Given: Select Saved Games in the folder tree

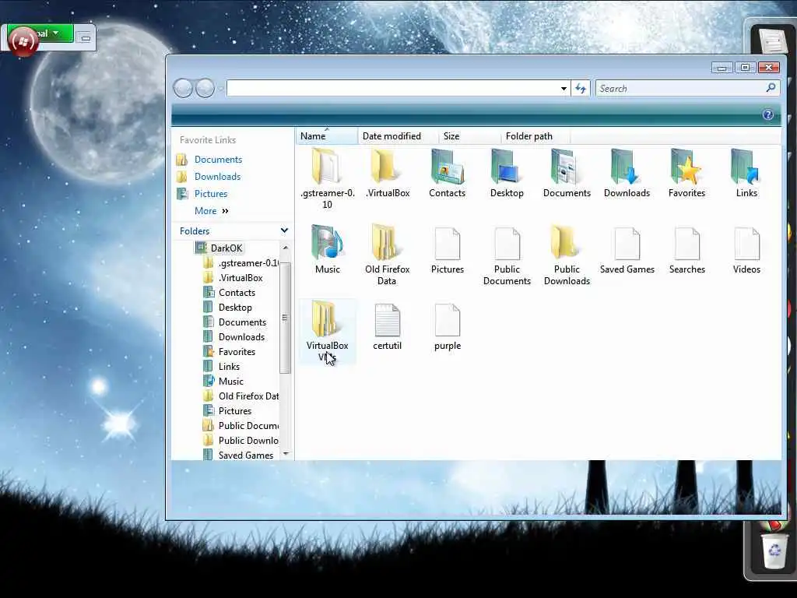Looking at the screenshot, I should pyautogui.click(x=245, y=455).
